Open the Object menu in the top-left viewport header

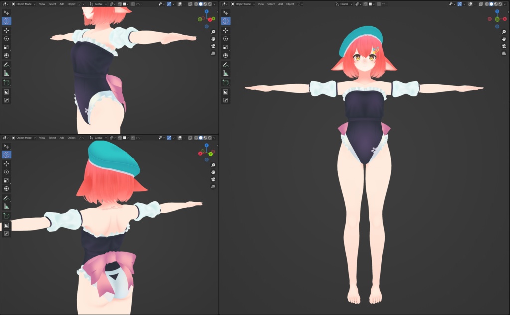[71, 4]
